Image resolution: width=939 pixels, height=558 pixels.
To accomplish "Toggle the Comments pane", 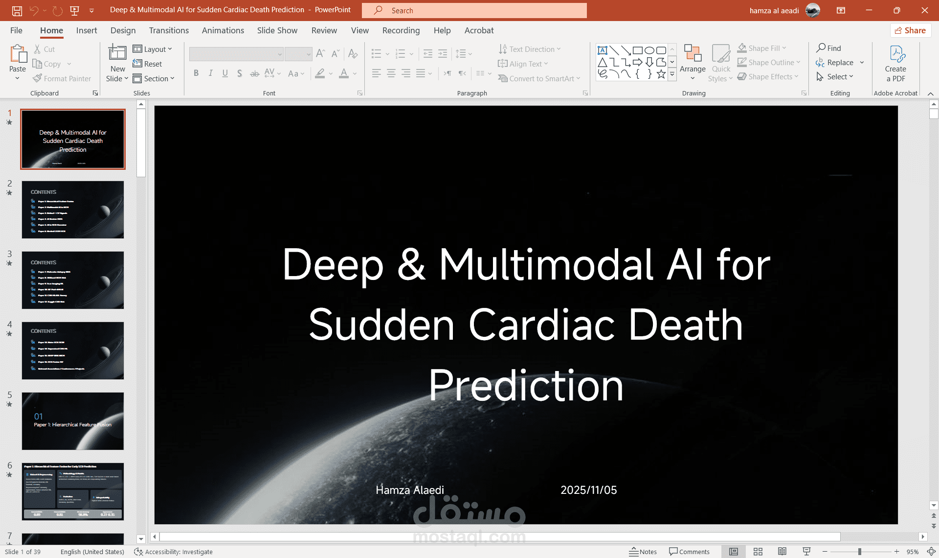I will click(x=689, y=552).
